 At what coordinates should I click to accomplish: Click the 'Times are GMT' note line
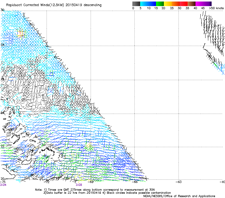[95, 190]
